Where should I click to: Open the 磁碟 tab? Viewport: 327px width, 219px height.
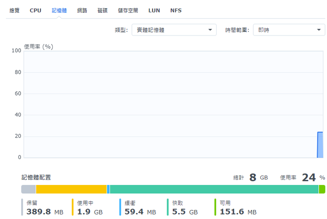pos(102,10)
